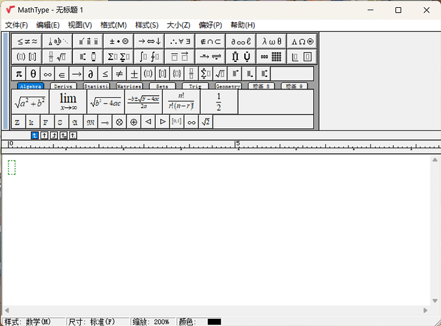Open the 编辑(E) menu
Image resolution: width=441 pixels, height=326 pixels.
pos(48,25)
